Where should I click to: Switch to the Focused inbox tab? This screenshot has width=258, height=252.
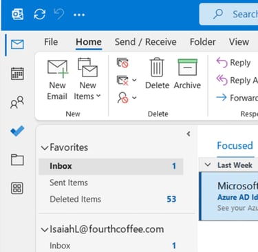pyautogui.click(x=235, y=146)
